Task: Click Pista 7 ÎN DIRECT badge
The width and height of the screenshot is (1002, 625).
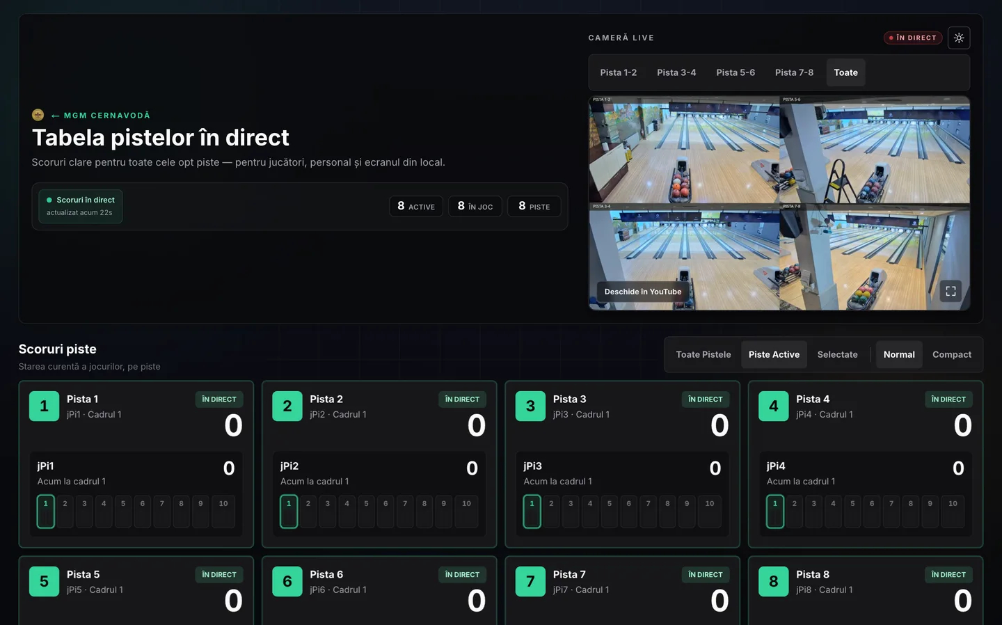Action: coord(706,575)
